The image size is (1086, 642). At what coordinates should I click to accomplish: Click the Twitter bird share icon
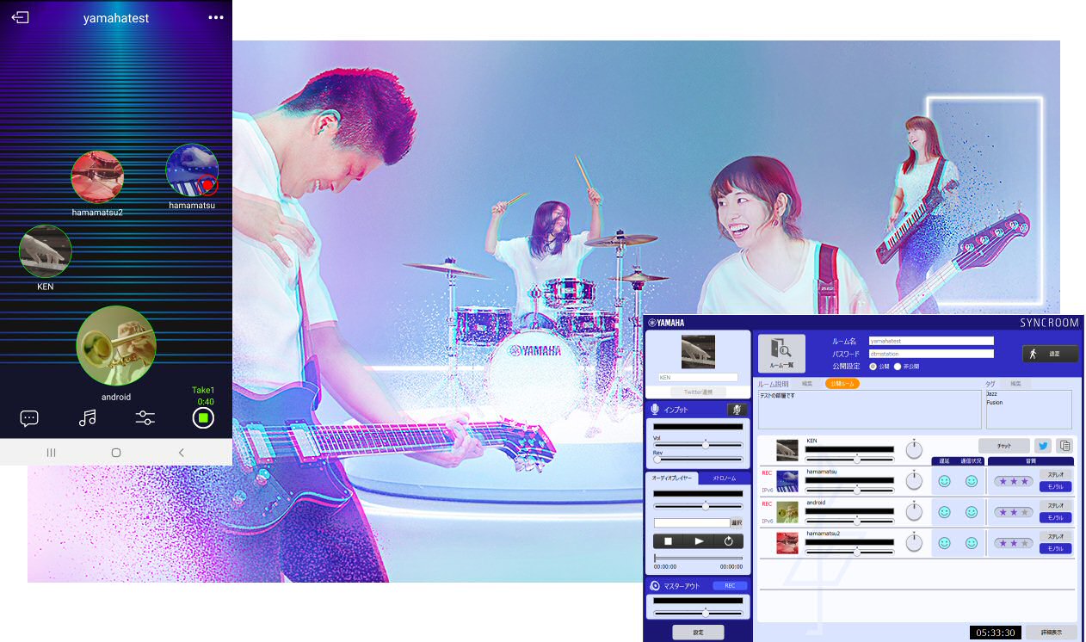click(x=1043, y=446)
